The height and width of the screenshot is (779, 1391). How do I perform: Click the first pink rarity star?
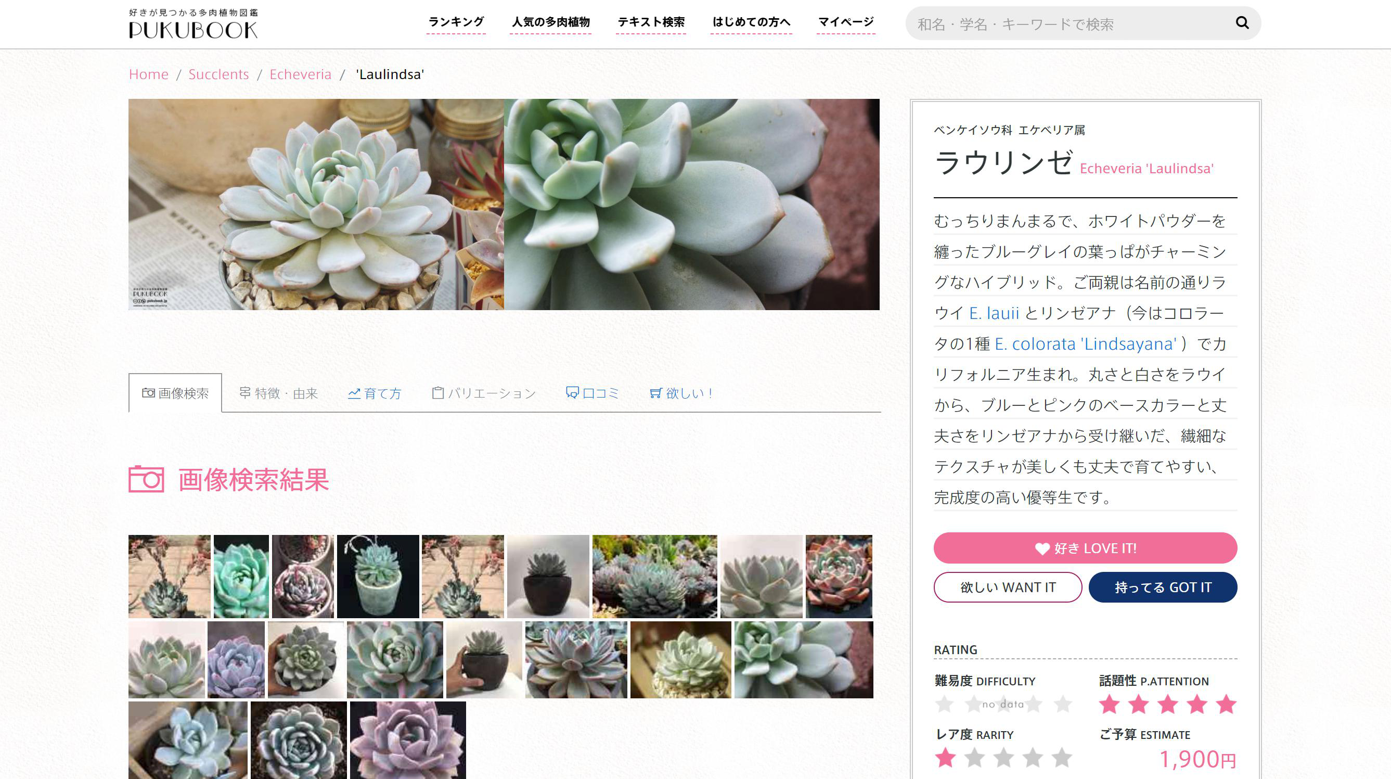point(945,757)
